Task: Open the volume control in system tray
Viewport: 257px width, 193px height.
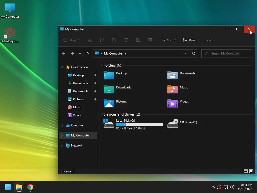Action: click(232, 187)
